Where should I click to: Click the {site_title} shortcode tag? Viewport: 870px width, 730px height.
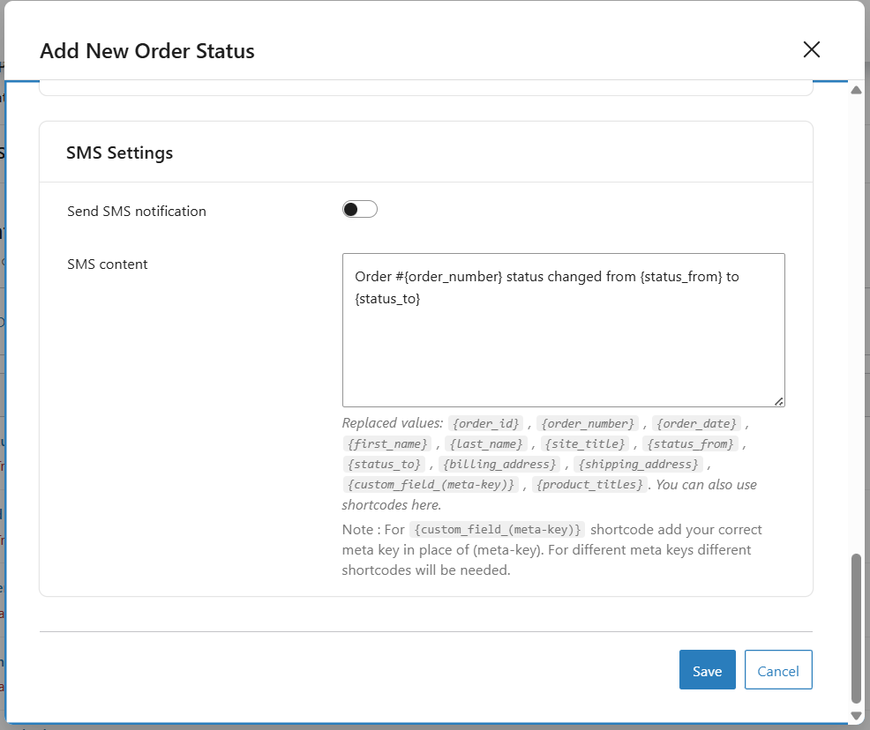point(584,443)
